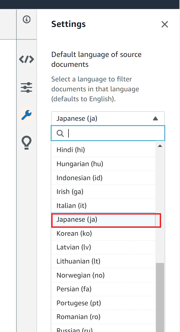
Task: Open the sliders configuration icon
Action: tap(27, 87)
